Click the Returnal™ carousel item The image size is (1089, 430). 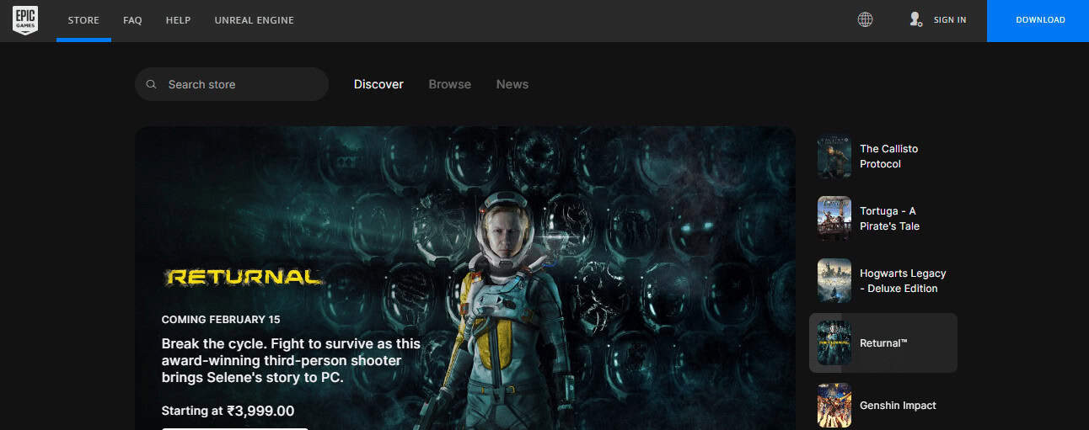(x=883, y=343)
